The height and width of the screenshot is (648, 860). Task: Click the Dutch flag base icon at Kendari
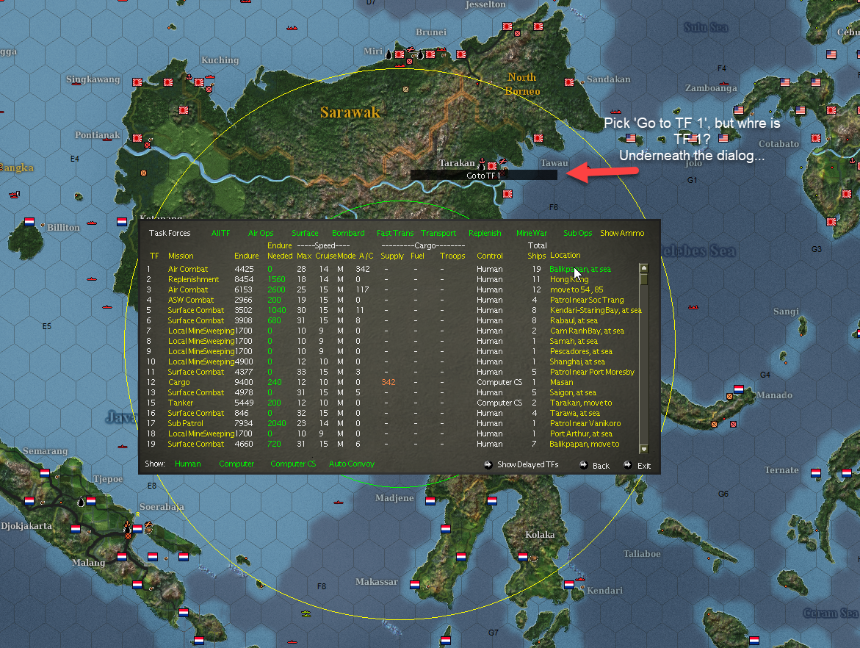568,585
